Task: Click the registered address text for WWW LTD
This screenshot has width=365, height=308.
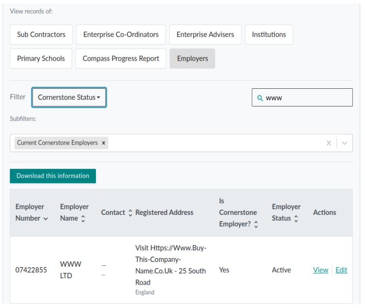Action: pyautogui.click(x=171, y=265)
